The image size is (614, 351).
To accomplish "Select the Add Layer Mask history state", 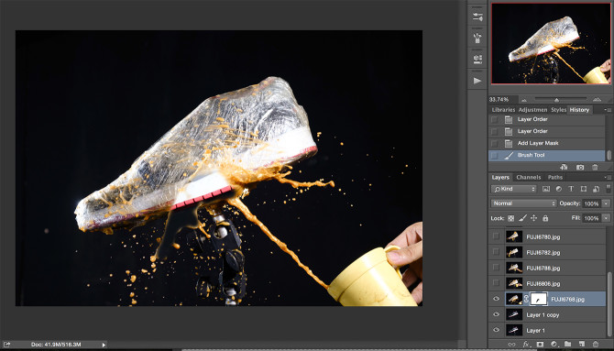I will click(x=547, y=143).
